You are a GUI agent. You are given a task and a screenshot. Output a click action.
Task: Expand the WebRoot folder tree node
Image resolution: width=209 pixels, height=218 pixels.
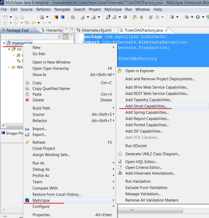click(x=9, y=67)
